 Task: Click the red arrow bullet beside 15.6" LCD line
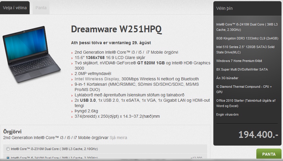(x=72, y=58)
